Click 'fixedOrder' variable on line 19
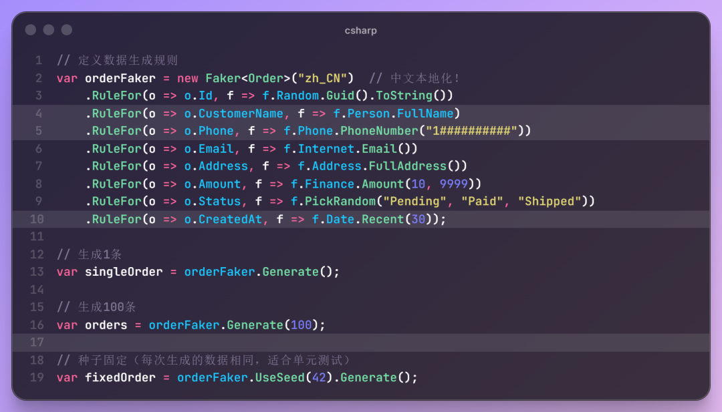The height and width of the screenshot is (412, 722). click(120, 377)
